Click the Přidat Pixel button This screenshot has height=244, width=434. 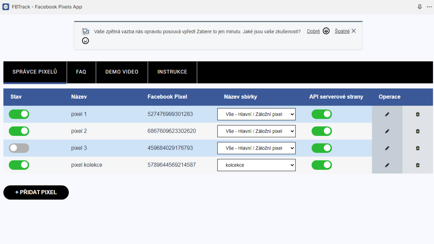pos(36,192)
